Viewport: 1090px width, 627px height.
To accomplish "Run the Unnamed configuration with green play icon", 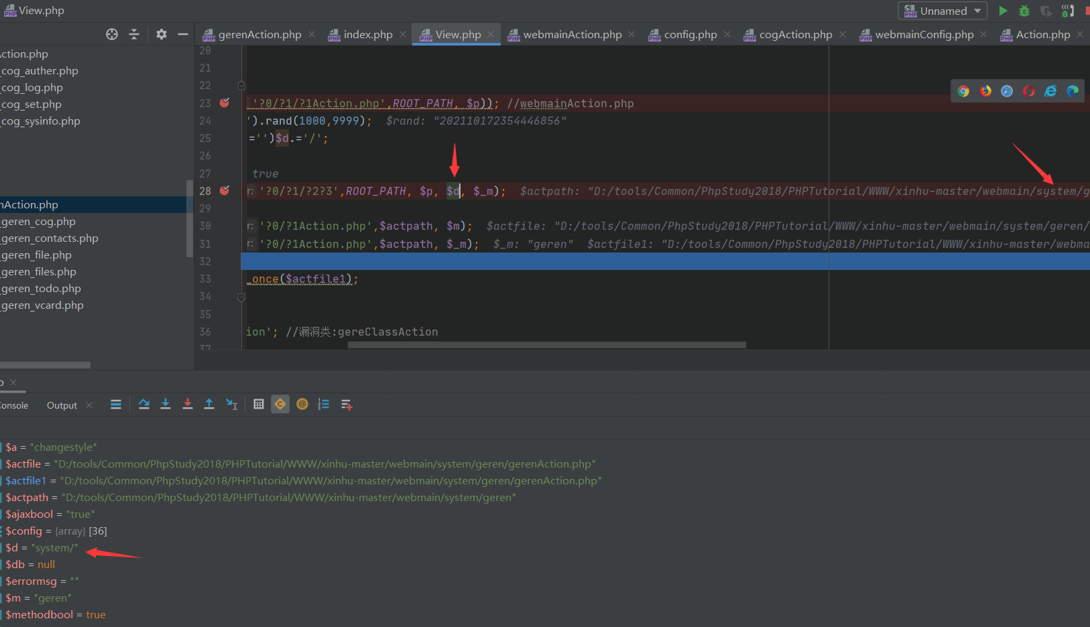I will click(x=1003, y=11).
